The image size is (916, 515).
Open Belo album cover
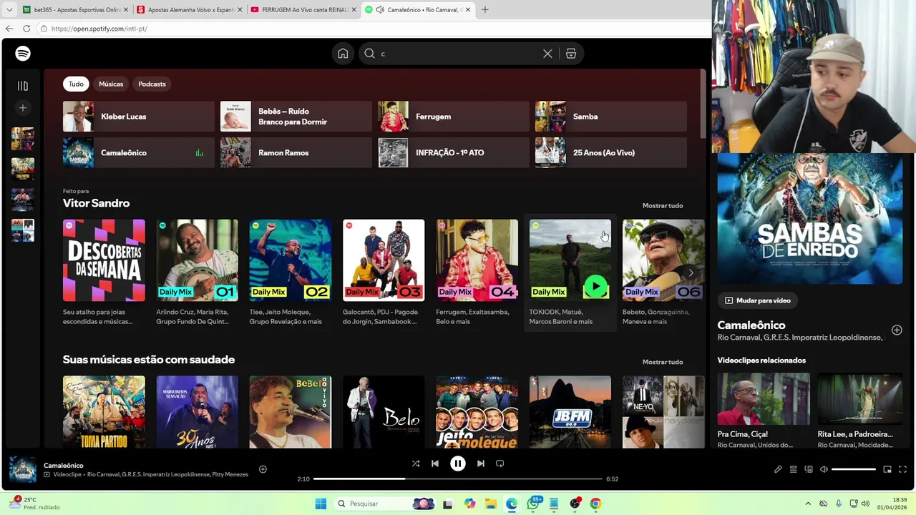(384, 412)
